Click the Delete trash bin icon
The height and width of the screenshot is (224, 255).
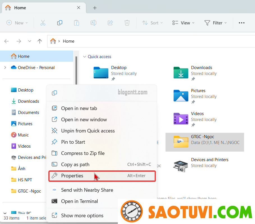(127, 23)
